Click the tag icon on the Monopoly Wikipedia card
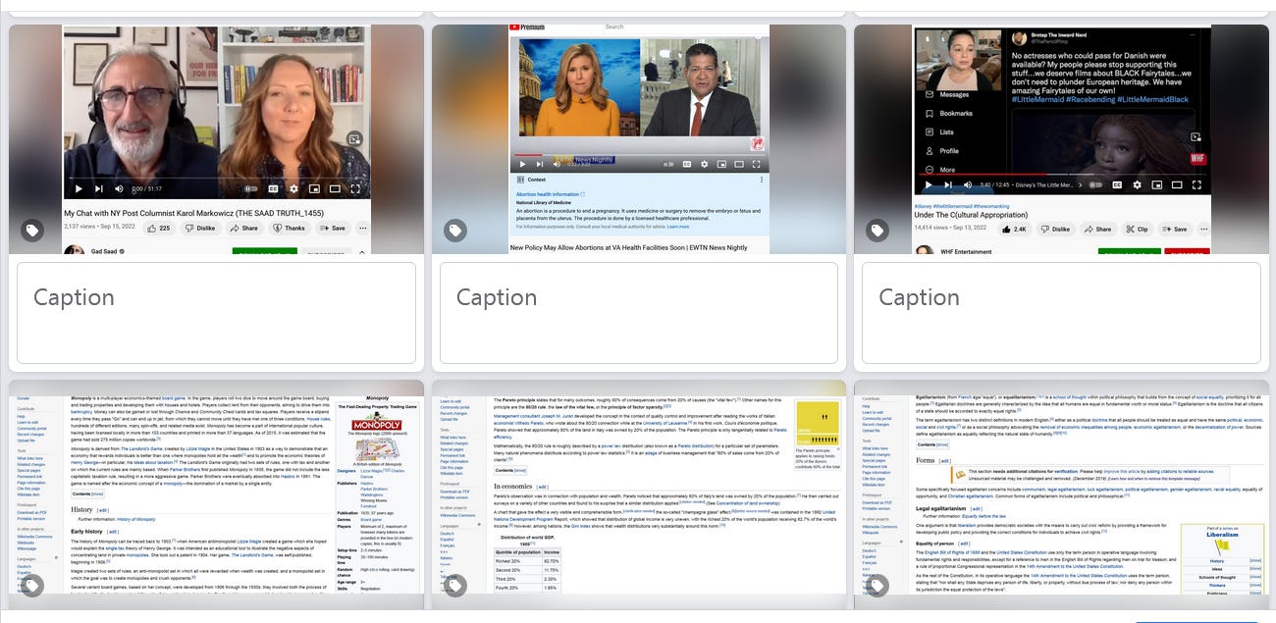 tap(32, 585)
